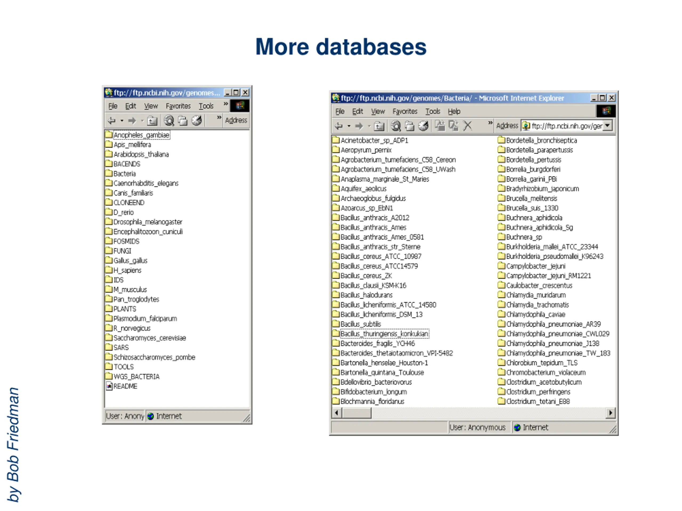Viewport: 682px width, 511px height.
Task: Select the Bacteria folder in genomes window
Action: click(121, 174)
